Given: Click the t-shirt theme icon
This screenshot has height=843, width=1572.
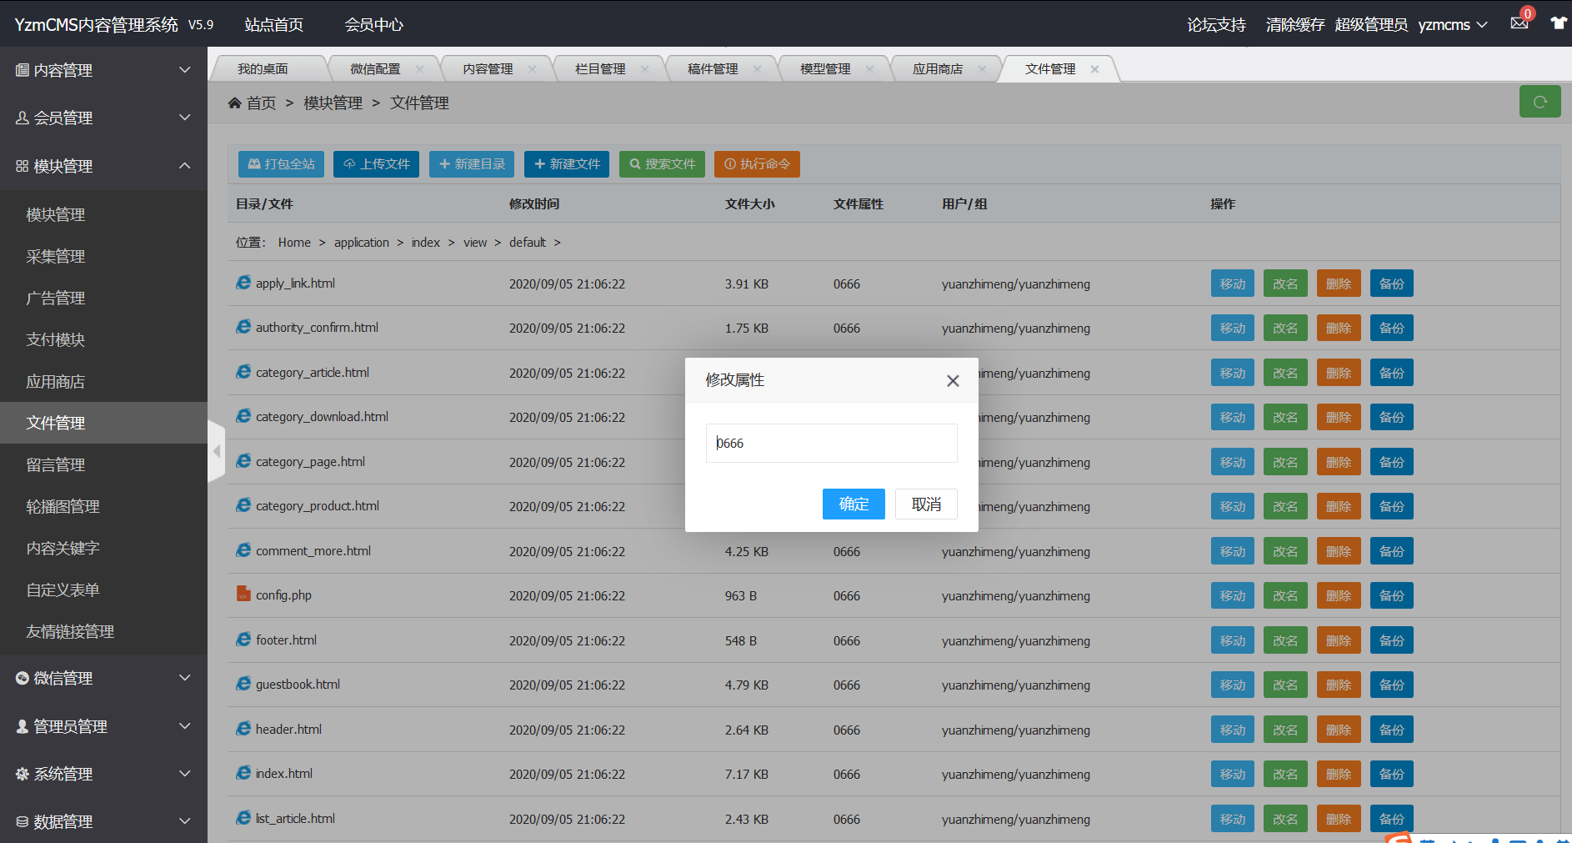Looking at the screenshot, I should point(1557,23).
